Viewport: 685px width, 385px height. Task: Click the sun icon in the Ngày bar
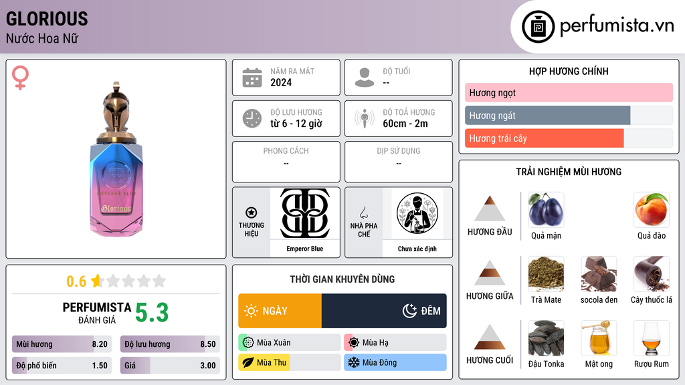(x=252, y=311)
